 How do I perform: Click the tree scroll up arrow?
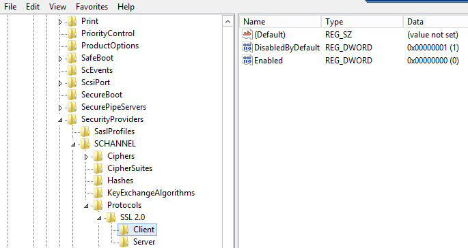click(x=228, y=22)
